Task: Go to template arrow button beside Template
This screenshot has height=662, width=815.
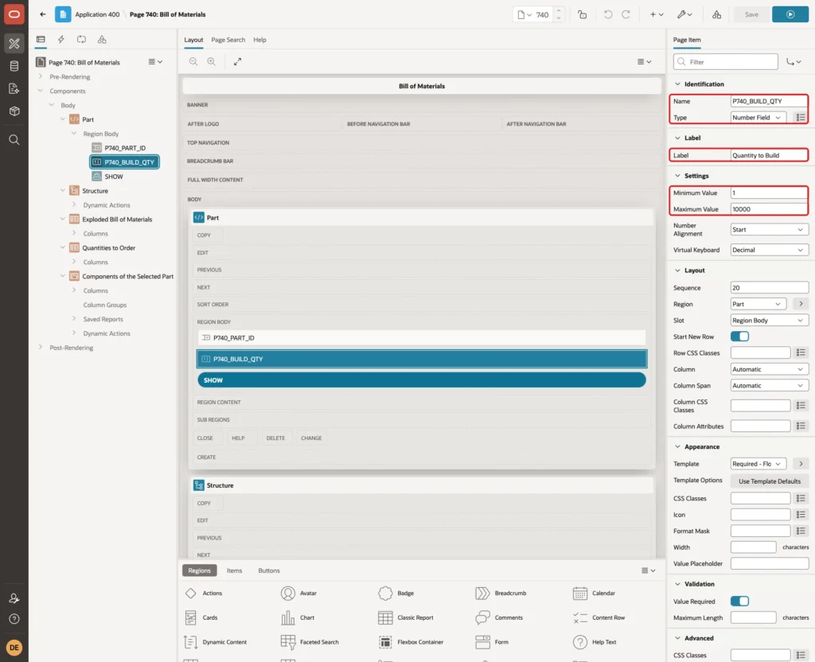Action: [x=801, y=464]
